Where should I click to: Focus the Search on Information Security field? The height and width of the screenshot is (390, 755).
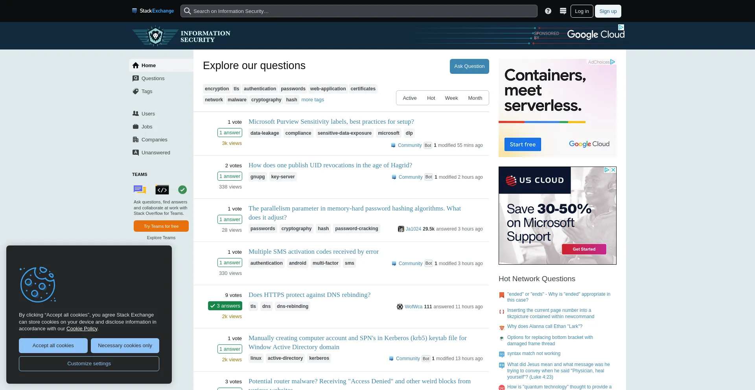(359, 11)
